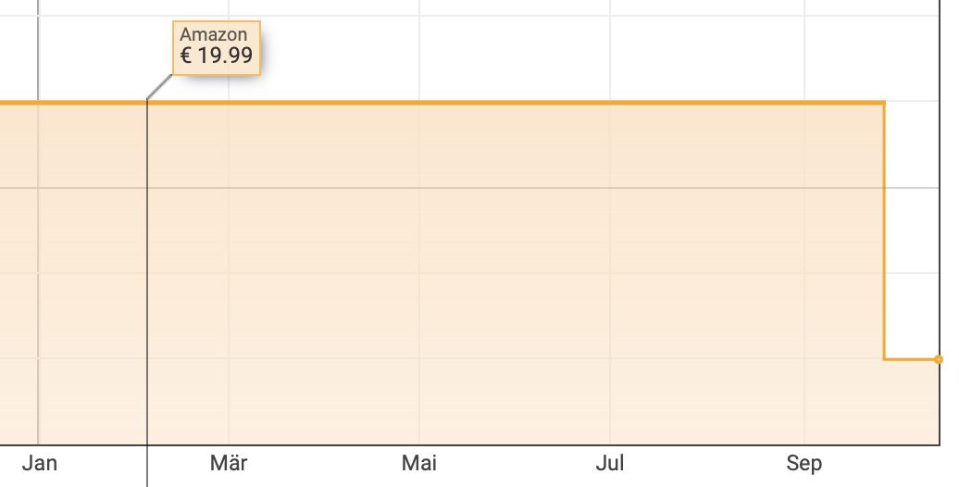Select the Jan label on the time axis
The image size is (959, 487).
click(x=40, y=463)
